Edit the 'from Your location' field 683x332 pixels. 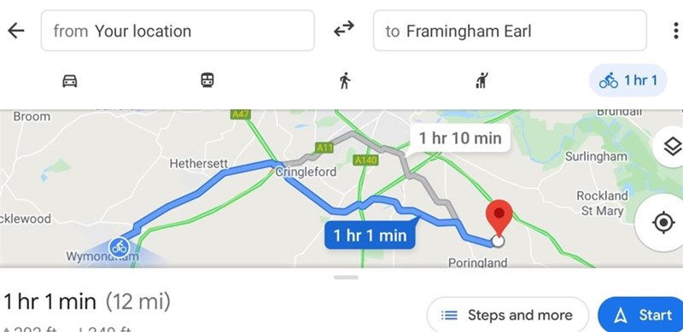178,31
